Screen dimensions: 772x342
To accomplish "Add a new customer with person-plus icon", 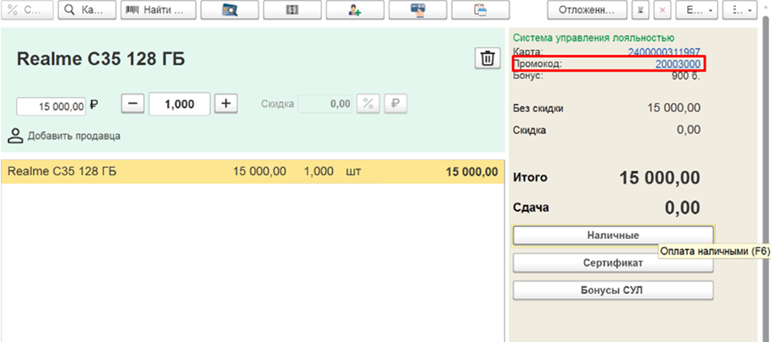I will point(355,10).
